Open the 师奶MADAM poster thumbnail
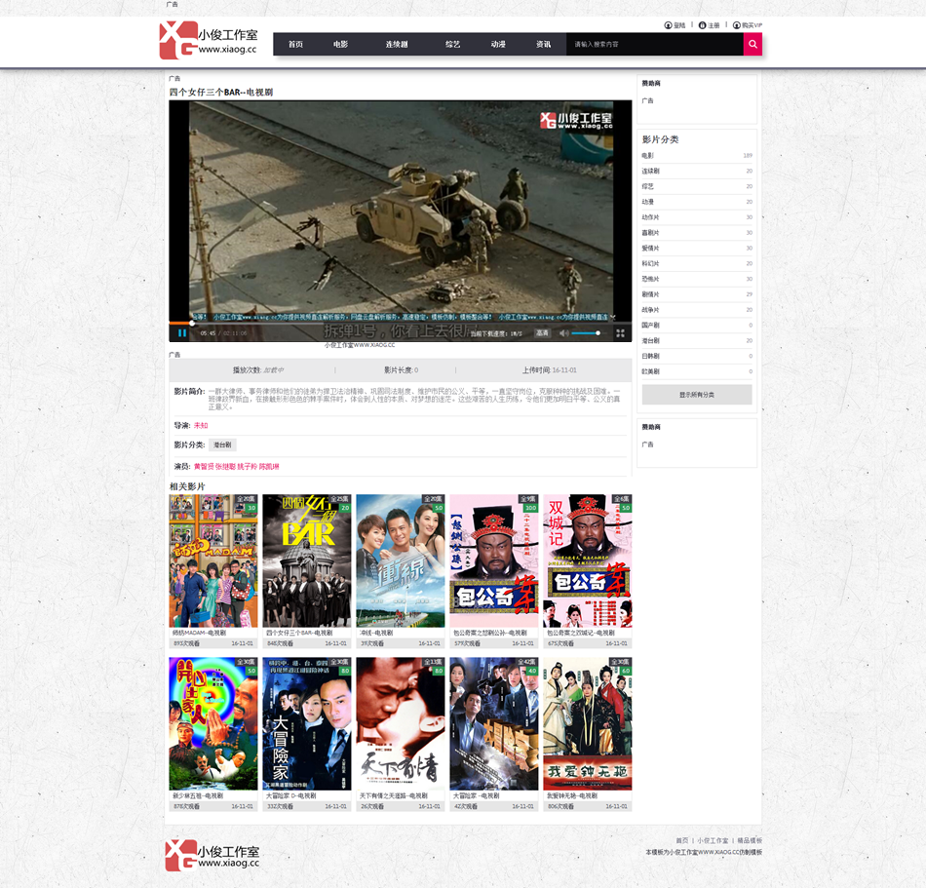This screenshot has width=926, height=888. pyautogui.click(x=213, y=560)
